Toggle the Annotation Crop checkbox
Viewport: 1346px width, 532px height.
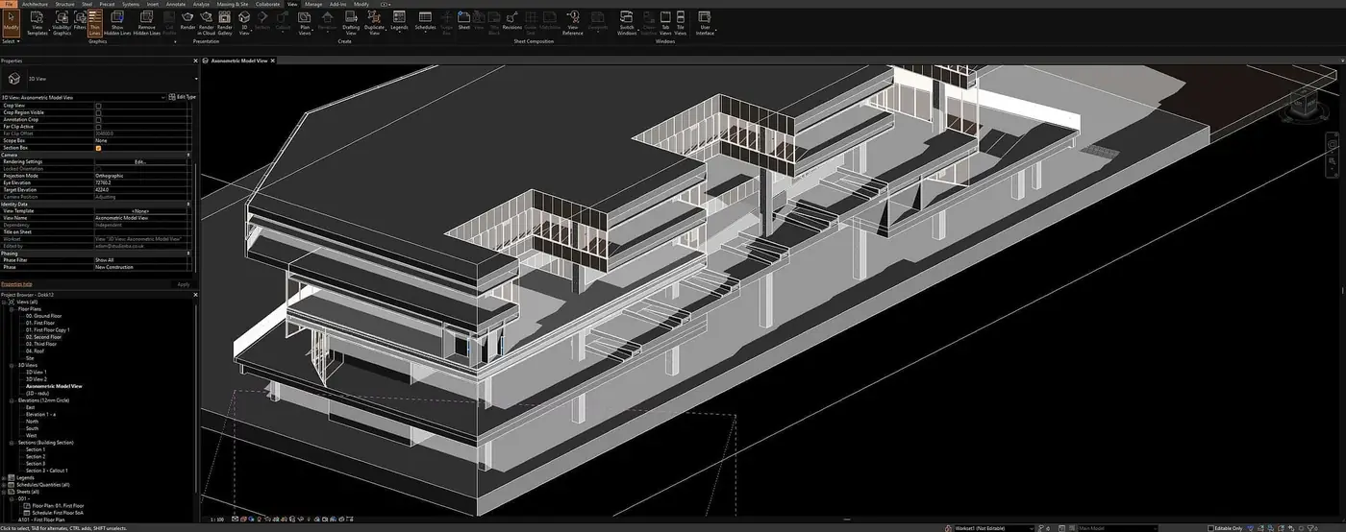click(98, 119)
